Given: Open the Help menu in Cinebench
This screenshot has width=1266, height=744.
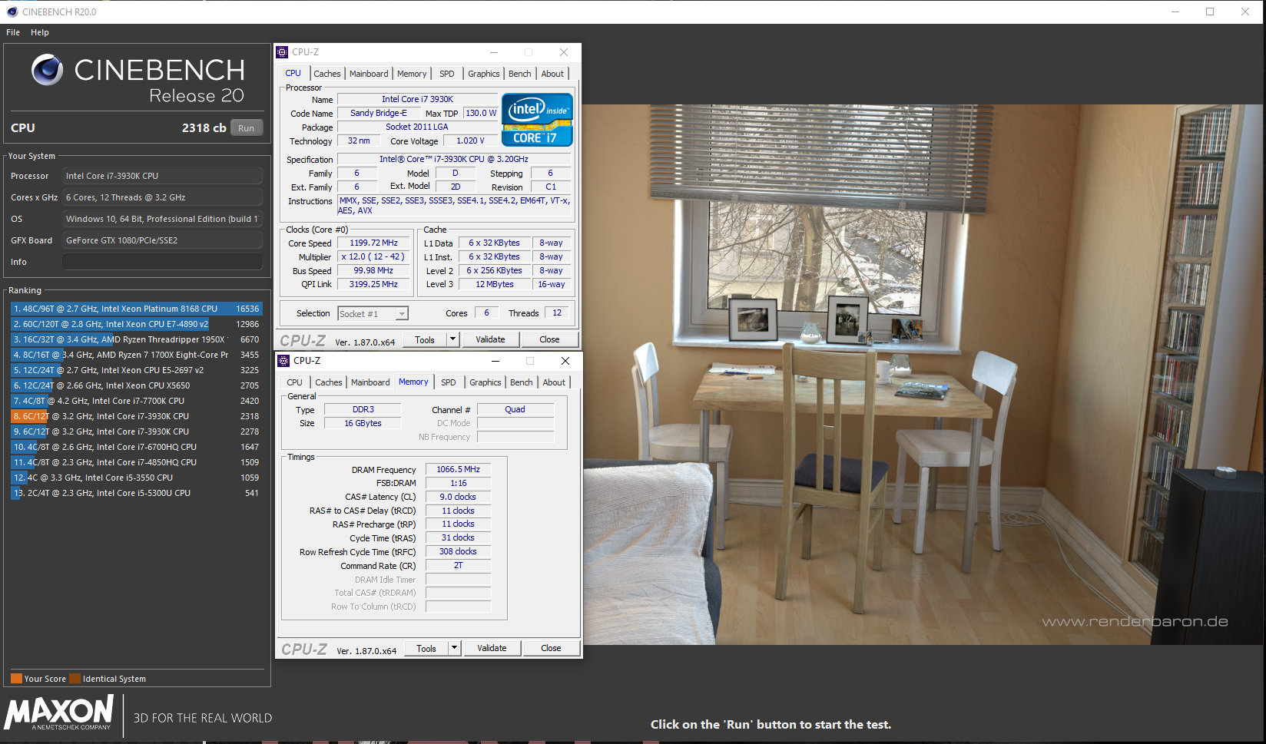Looking at the screenshot, I should (40, 32).
